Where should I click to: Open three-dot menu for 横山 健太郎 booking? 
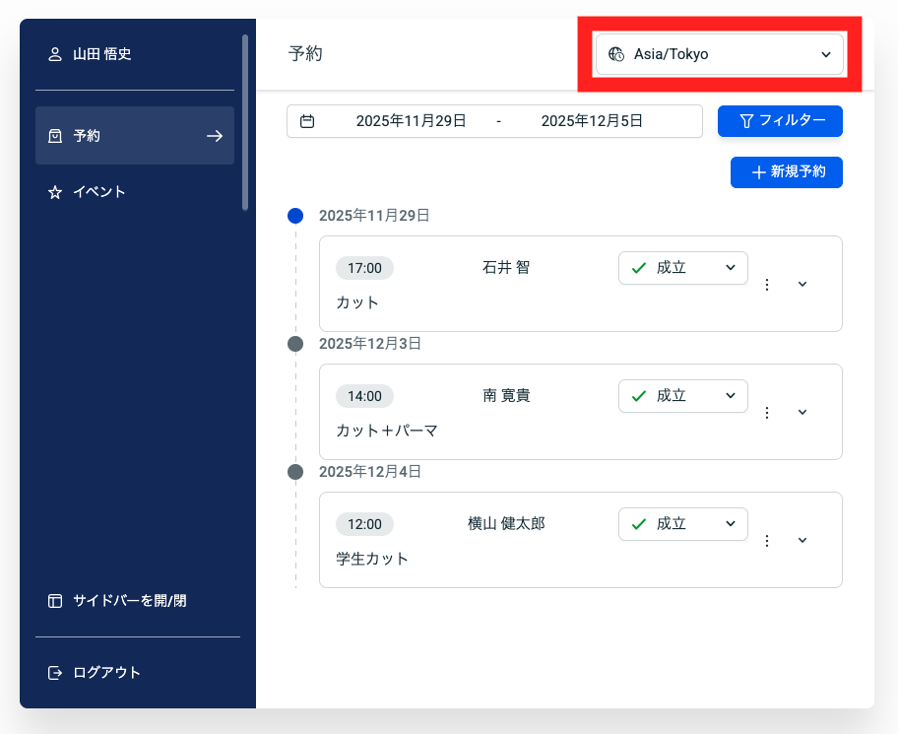(x=767, y=540)
